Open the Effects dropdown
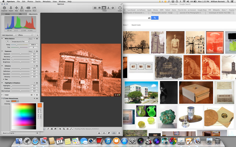Viewport: 236px width, 147px height. click(25, 35)
